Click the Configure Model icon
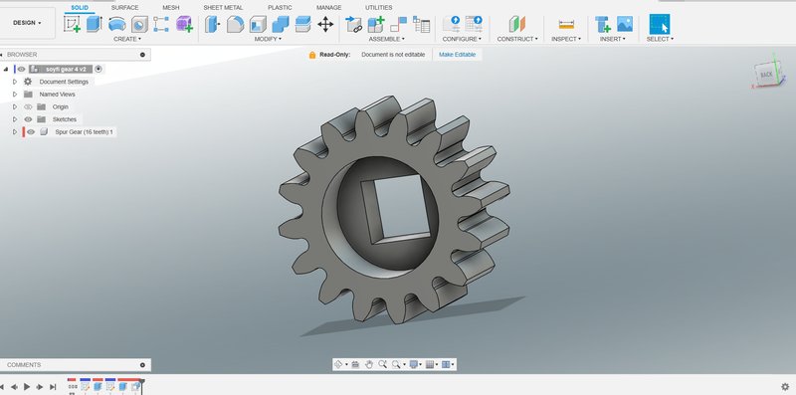796x395 pixels. pos(452,24)
